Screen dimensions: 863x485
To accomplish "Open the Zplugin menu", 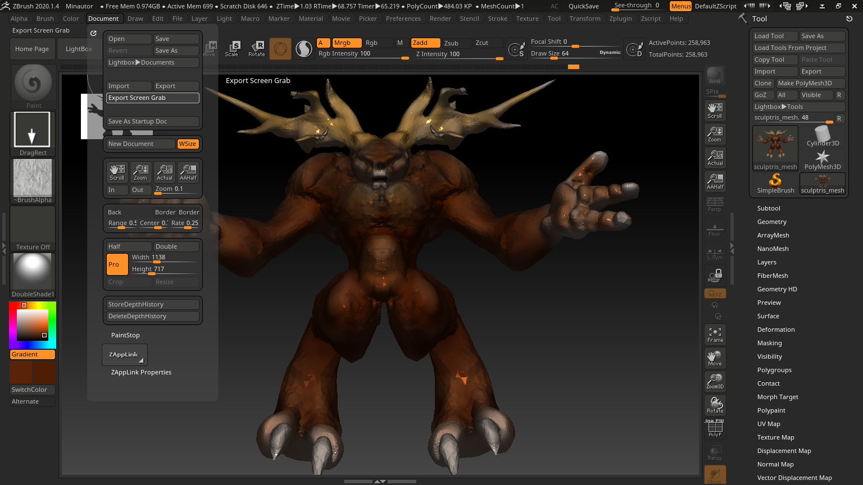I will [x=620, y=19].
